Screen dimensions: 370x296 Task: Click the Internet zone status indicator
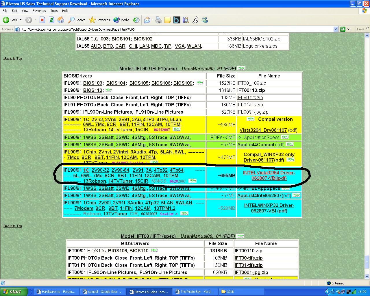pyautogui.click(x=335, y=283)
